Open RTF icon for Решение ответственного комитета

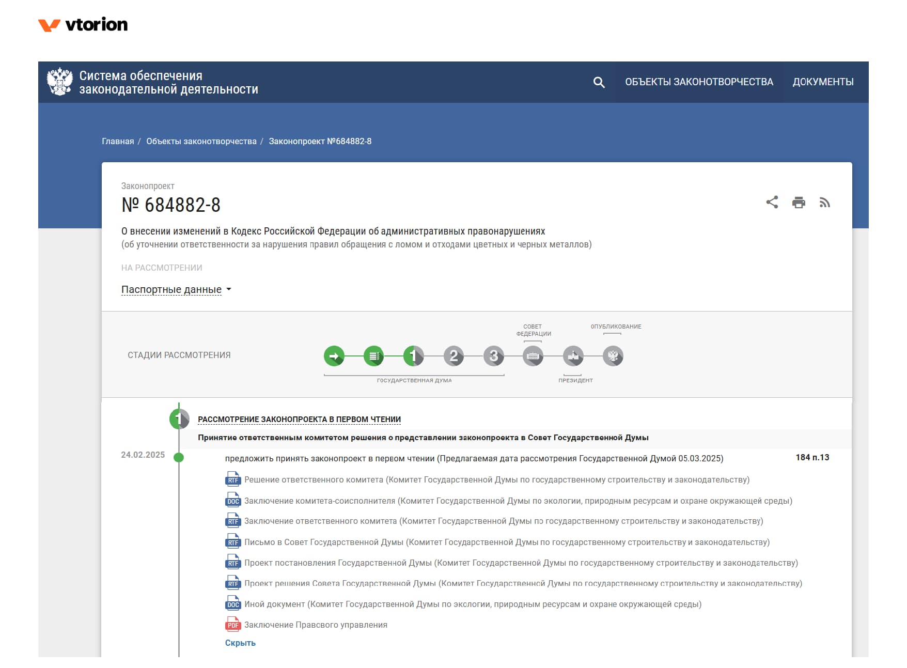(233, 479)
